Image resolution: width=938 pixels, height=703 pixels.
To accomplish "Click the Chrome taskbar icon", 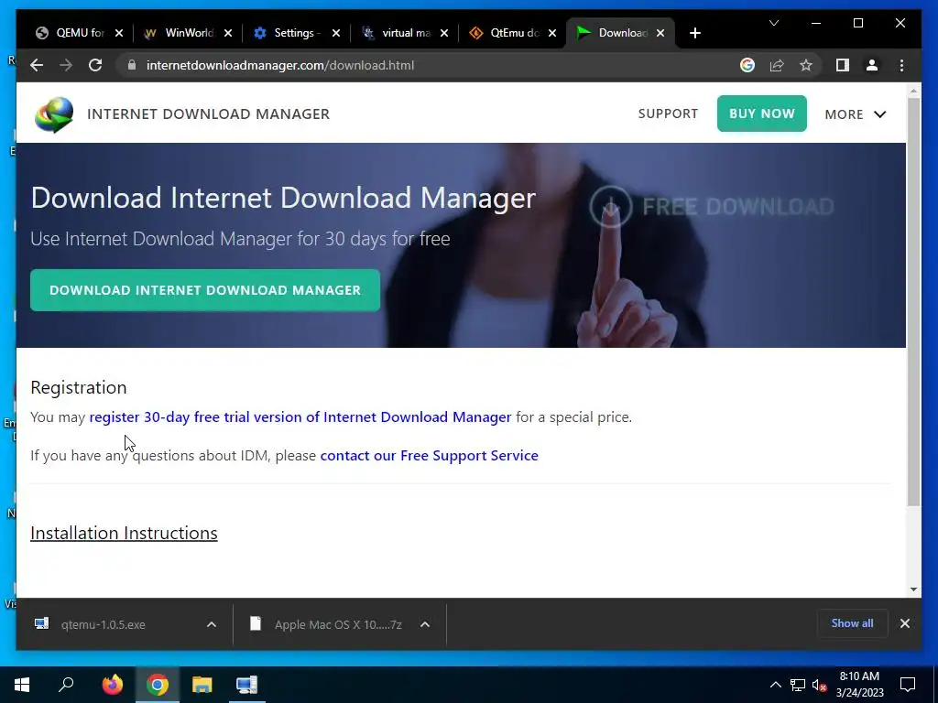I will coord(158,685).
